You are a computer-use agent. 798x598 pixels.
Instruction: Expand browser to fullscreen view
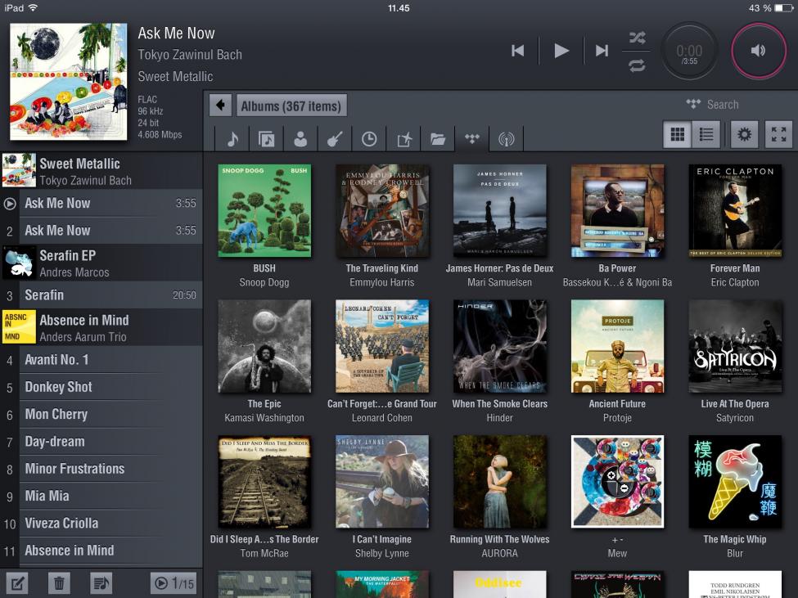click(x=778, y=134)
